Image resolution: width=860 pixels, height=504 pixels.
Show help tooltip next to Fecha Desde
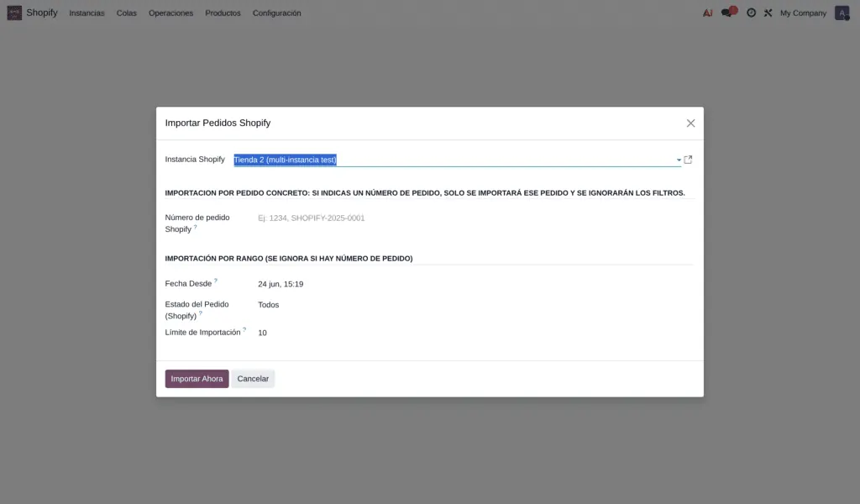click(216, 281)
